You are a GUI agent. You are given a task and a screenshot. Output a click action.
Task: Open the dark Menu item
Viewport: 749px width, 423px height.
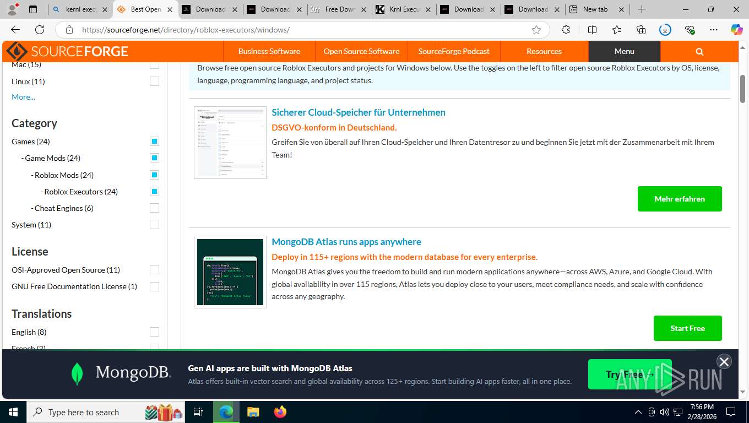pos(625,51)
